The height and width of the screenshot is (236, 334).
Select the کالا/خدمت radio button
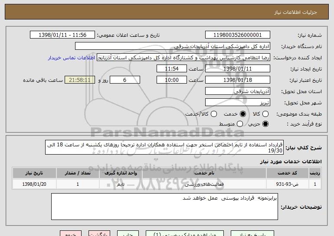pos(214,114)
